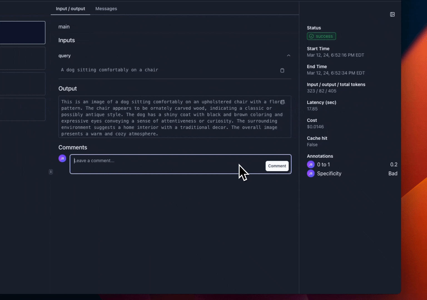Click the collapse side panel icon top right
Image resolution: width=427 pixels, height=300 pixels.
click(392, 14)
